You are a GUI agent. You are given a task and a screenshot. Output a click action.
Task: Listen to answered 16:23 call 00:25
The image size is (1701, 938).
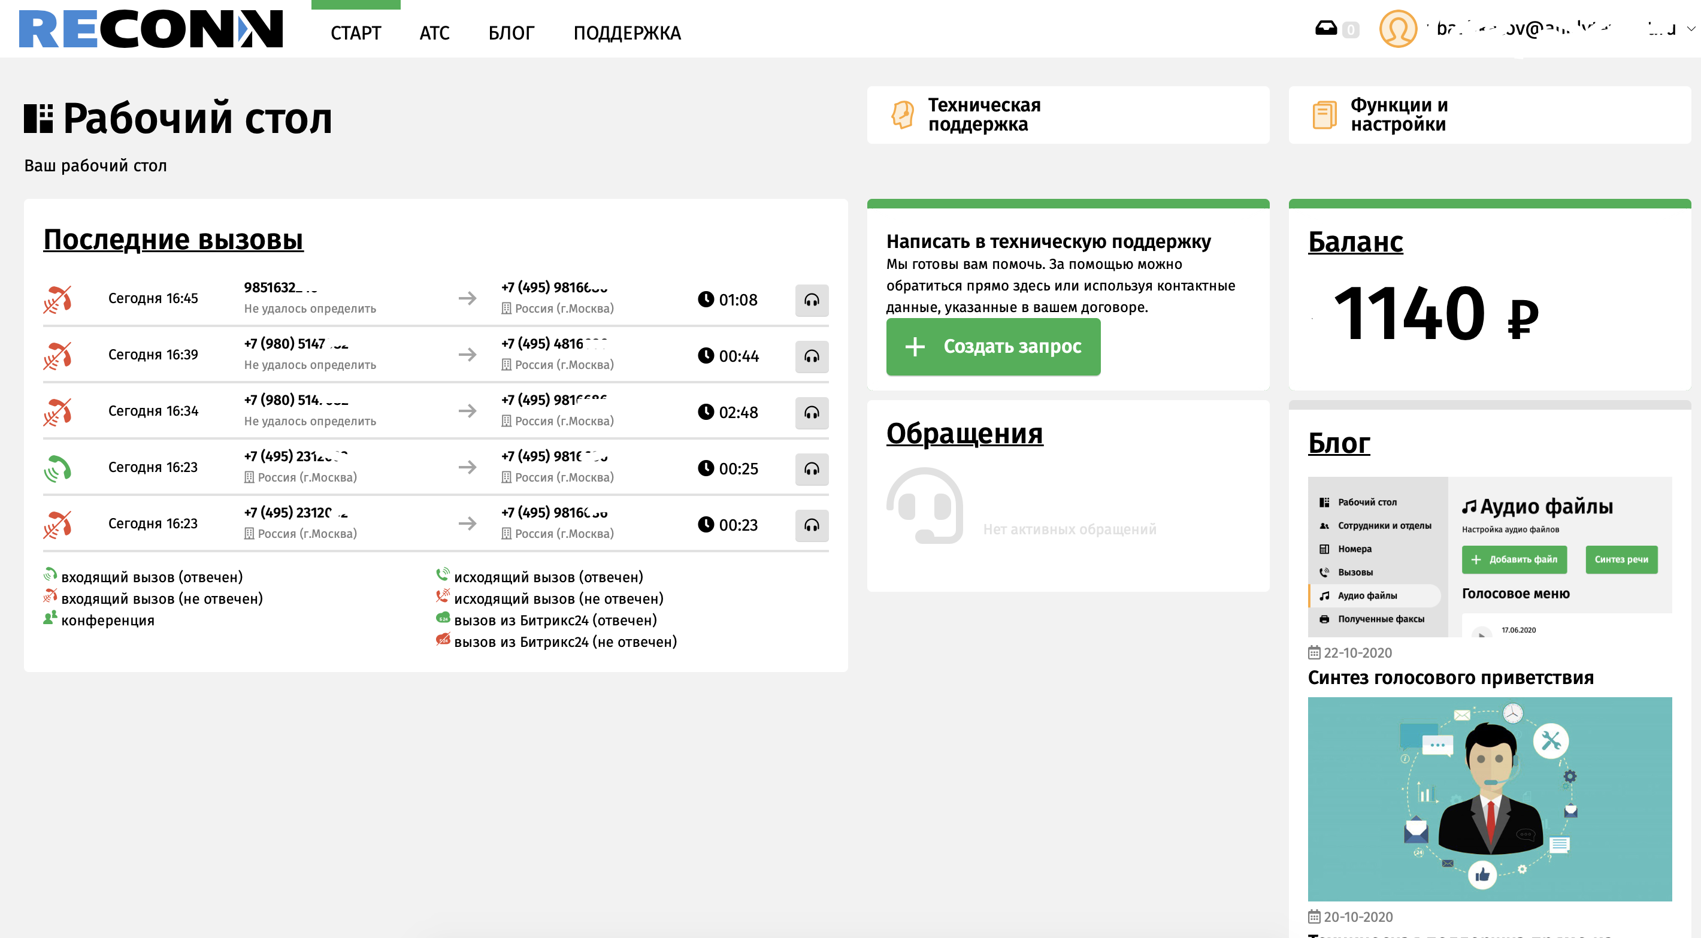(x=812, y=469)
